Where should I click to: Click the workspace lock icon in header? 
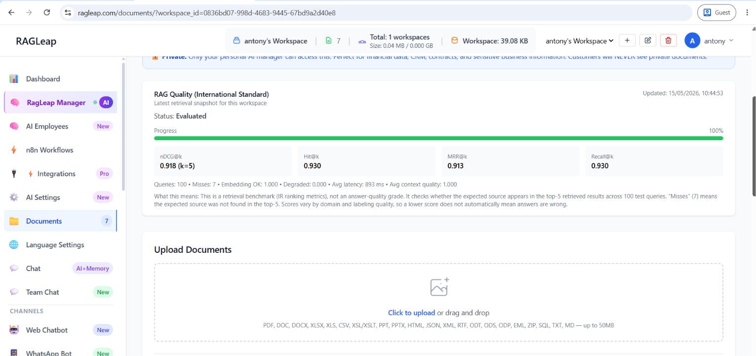click(237, 41)
